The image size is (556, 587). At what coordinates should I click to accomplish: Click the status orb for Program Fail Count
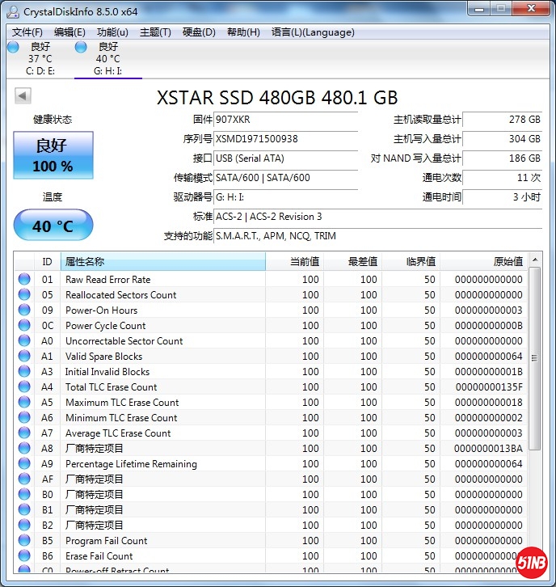pyautogui.click(x=24, y=541)
